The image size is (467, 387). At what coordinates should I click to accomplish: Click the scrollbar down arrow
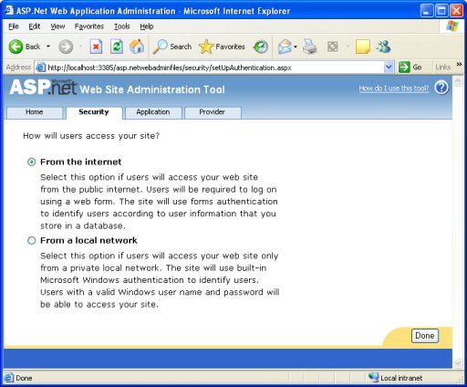(457, 362)
